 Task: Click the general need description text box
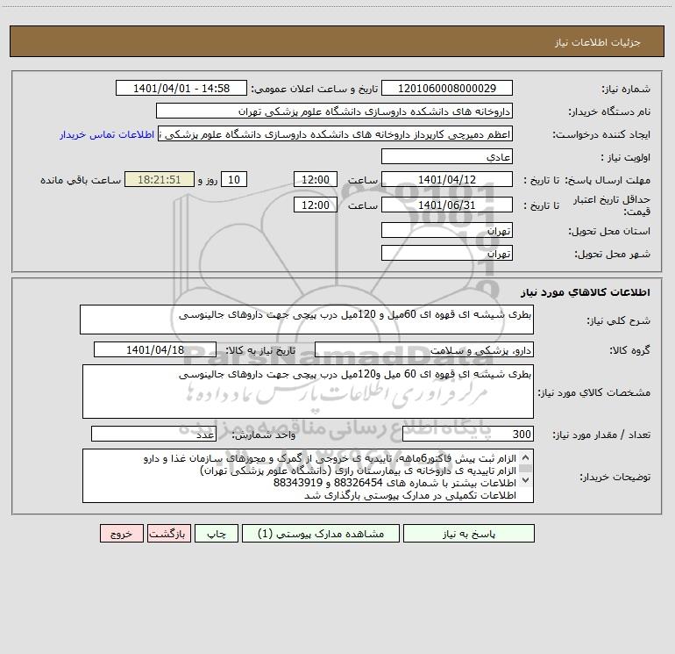coord(307,320)
